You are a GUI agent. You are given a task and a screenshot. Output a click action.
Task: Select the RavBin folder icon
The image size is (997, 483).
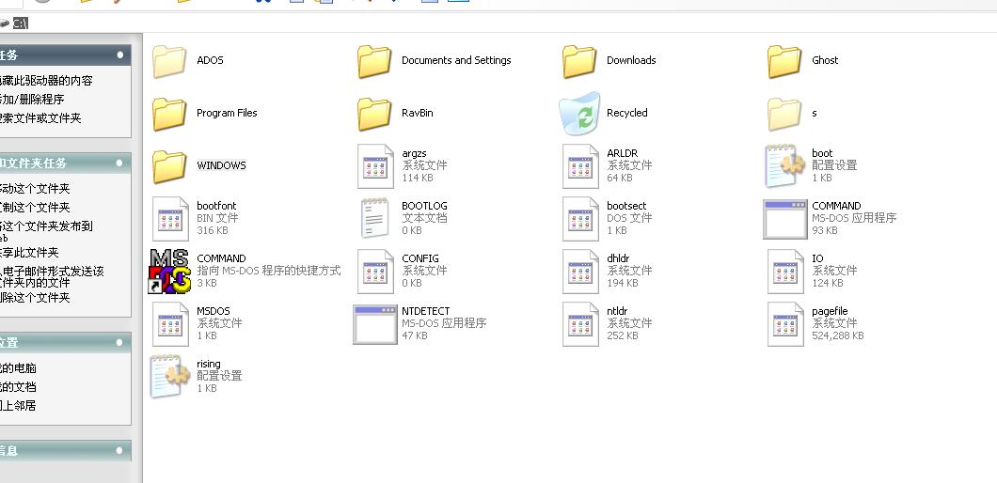coord(374,114)
